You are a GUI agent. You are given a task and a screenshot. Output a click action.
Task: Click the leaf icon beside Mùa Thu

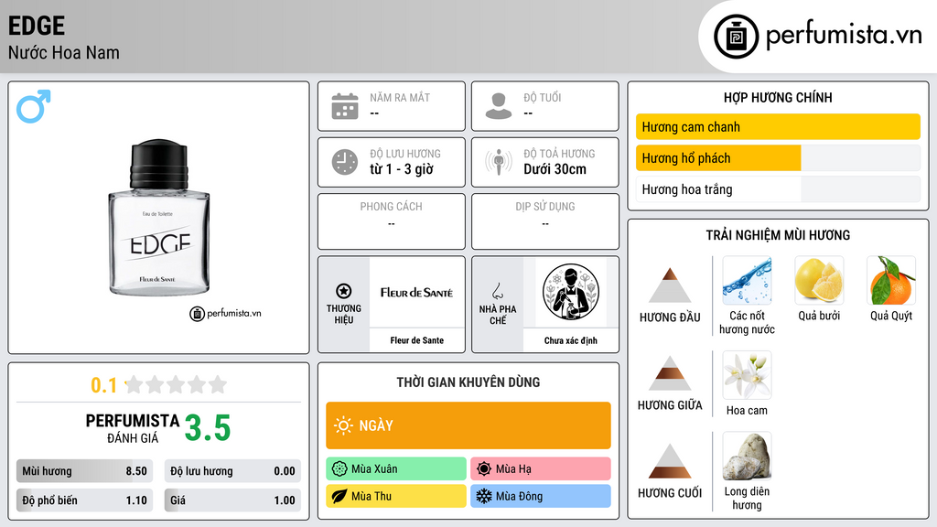point(339,496)
